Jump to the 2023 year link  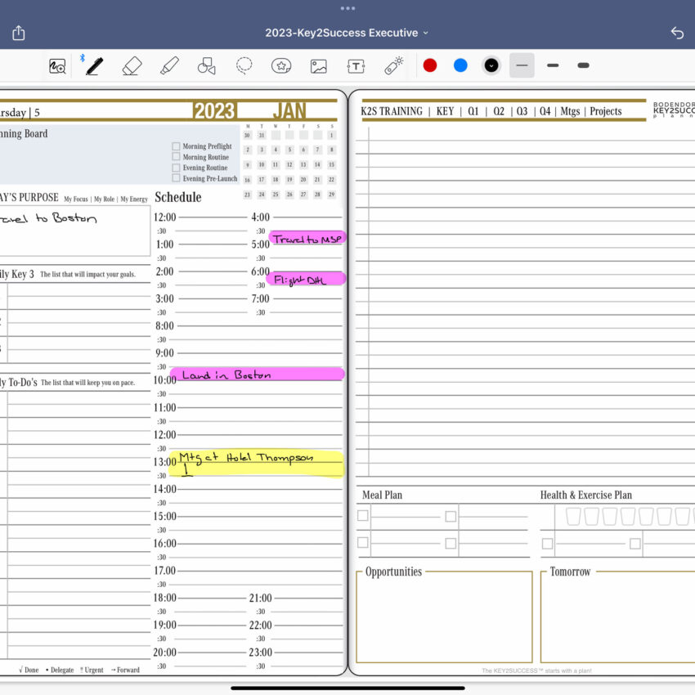[x=214, y=111]
